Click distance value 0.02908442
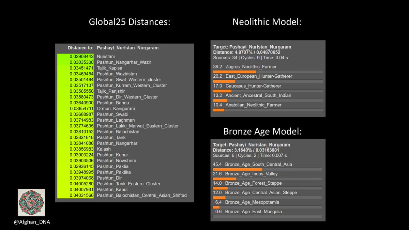This screenshot has height=230, width=409. (81, 56)
